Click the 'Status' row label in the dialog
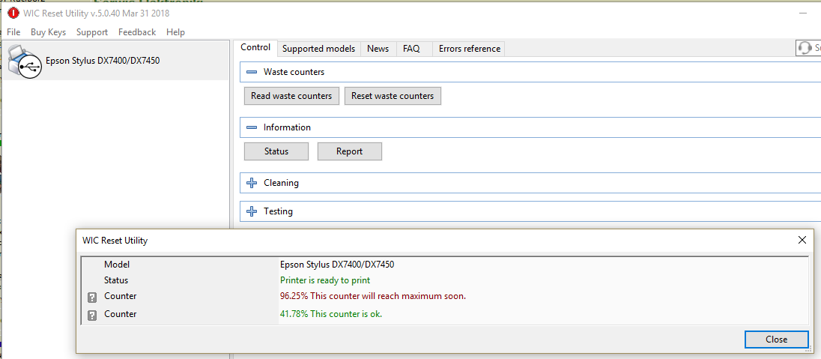Image resolution: width=821 pixels, height=359 pixels. (x=115, y=280)
